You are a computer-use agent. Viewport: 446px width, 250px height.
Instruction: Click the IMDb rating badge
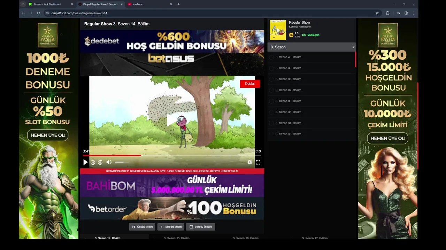291,35
